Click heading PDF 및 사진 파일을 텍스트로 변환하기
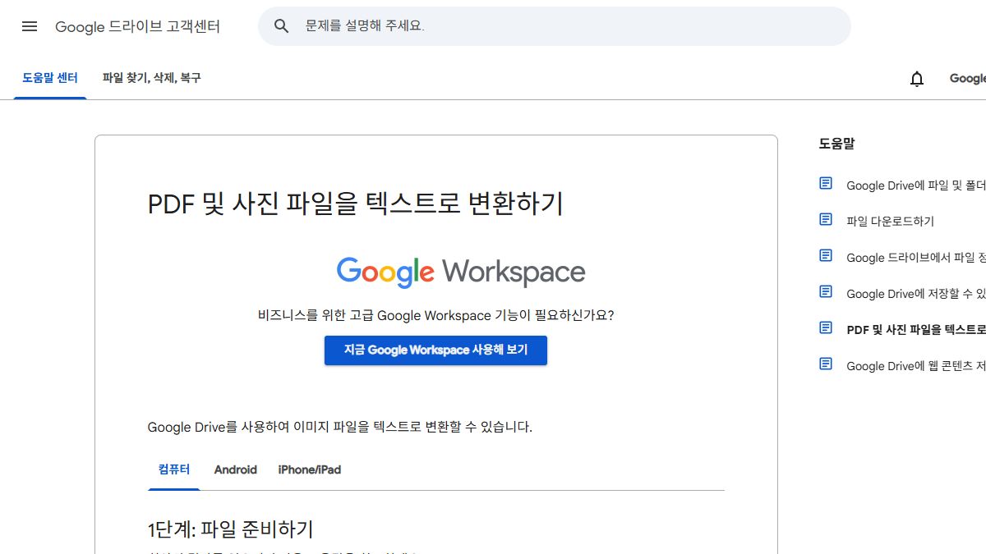The height and width of the screenshot is (554, 986). click(x=355, y=204)
